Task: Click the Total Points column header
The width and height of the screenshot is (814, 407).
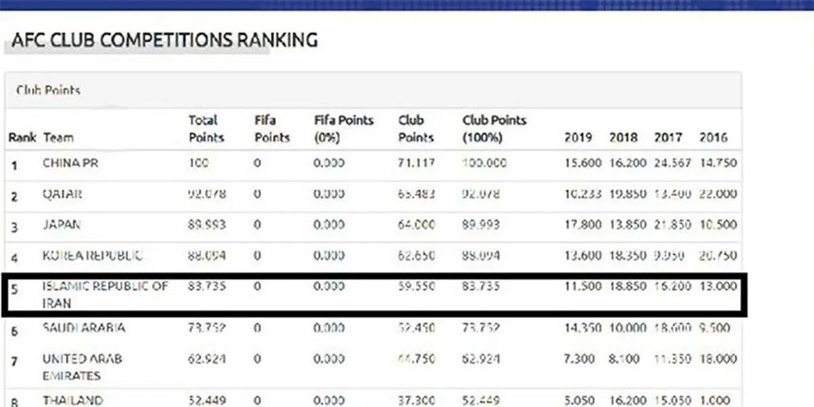Action: (206, 129)
